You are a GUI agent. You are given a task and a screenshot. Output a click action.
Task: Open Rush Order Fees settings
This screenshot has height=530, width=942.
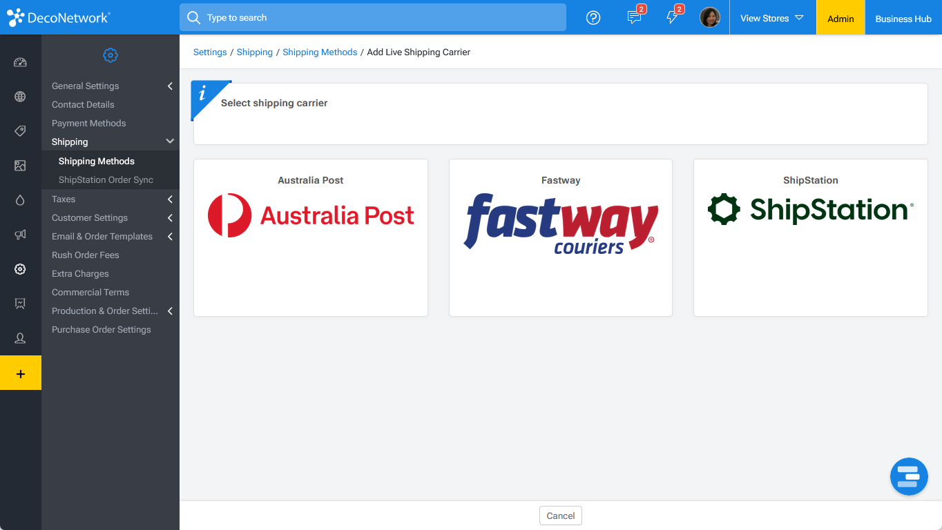tap(86, 255)
